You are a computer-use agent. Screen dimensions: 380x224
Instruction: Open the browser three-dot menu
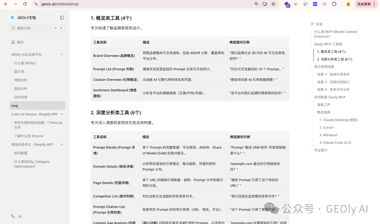pos(374,4)
